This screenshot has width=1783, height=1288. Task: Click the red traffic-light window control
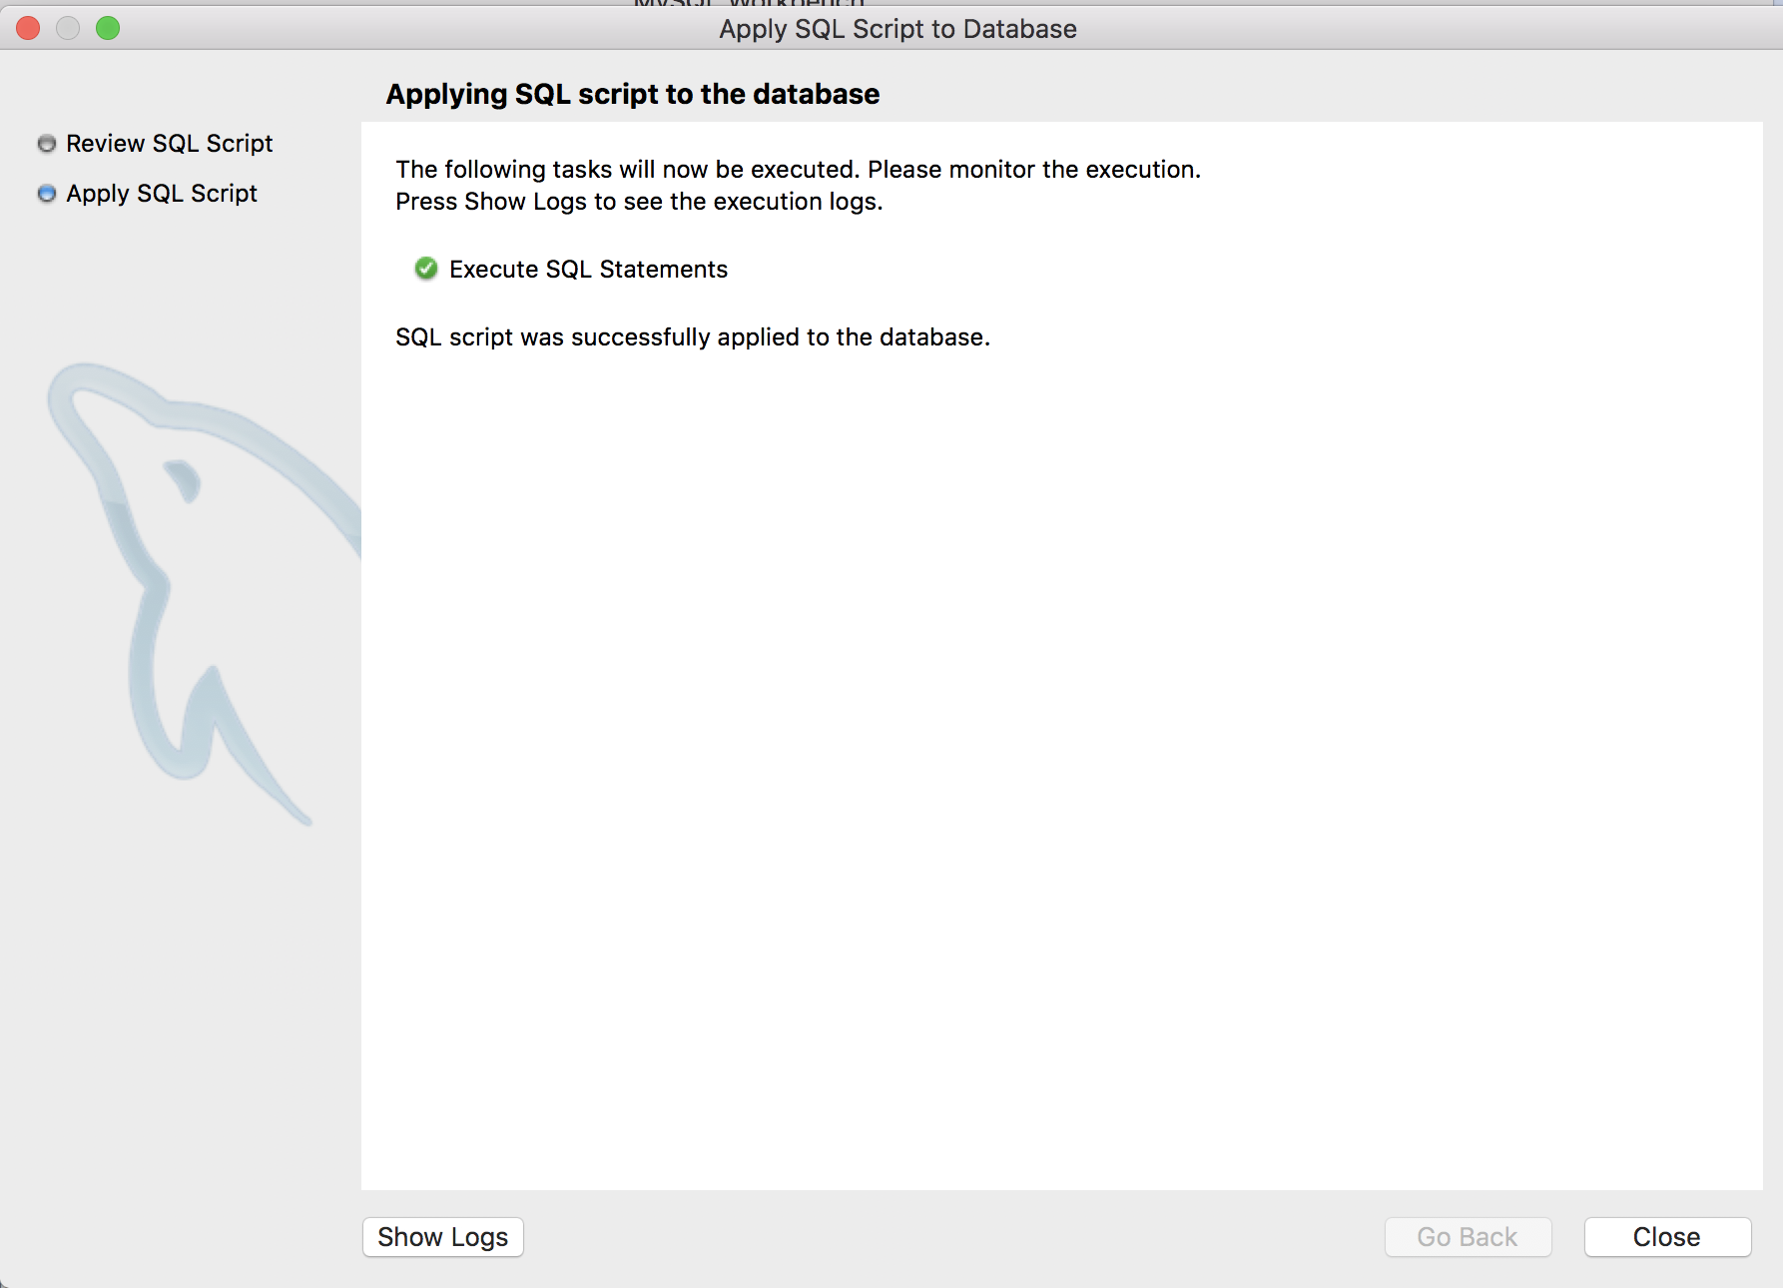[28, 28]
